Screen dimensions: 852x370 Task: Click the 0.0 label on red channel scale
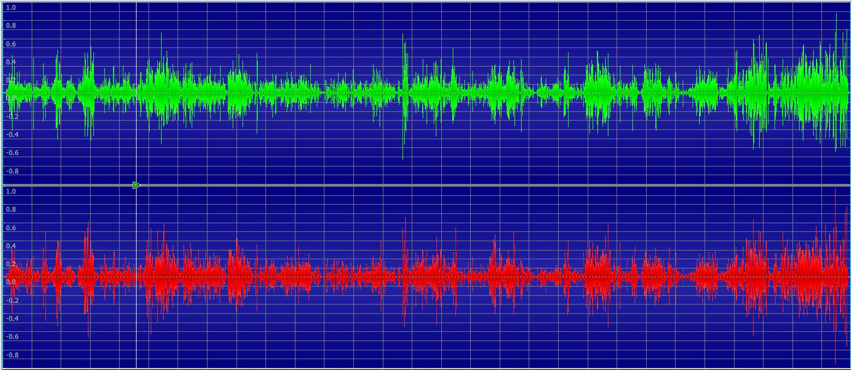pos(10,282)
